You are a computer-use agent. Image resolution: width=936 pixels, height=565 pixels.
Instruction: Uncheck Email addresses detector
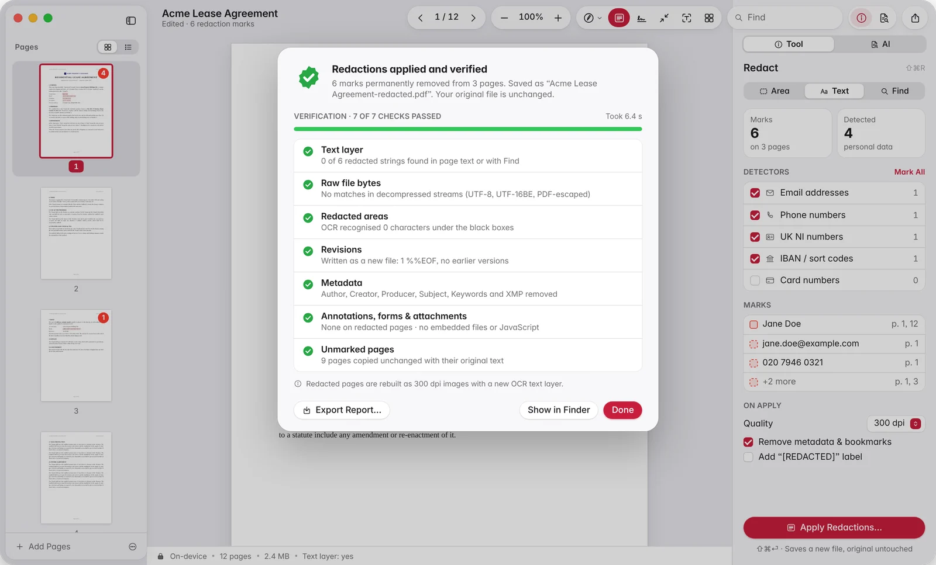tap(755, 193)
